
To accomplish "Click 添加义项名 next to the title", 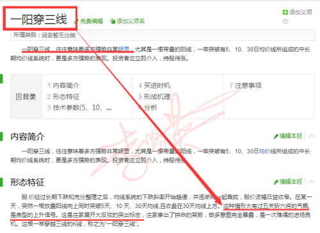I will coord(127,21).
